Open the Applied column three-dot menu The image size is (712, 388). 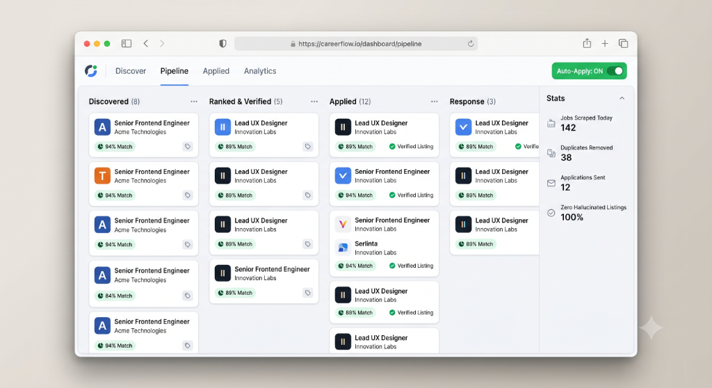coord(435,102)
